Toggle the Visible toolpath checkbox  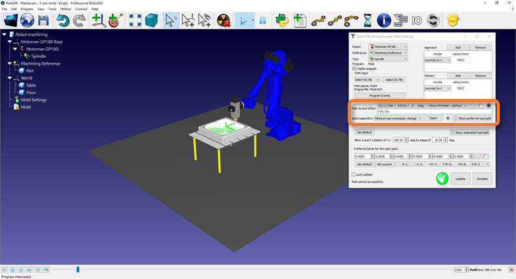coord(354,68)
